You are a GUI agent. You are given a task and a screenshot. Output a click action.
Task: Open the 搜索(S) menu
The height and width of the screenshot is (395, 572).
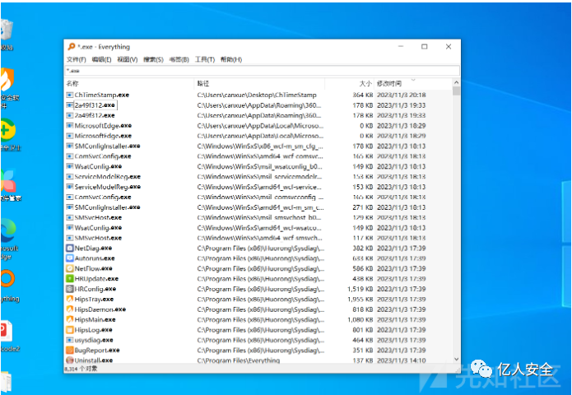click(153, 59)
